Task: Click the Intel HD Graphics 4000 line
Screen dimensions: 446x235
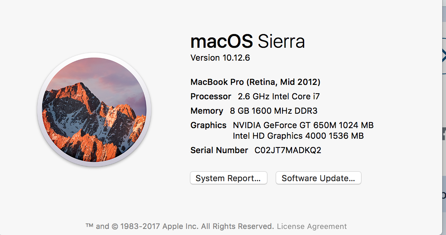Action: coord(298,136)
